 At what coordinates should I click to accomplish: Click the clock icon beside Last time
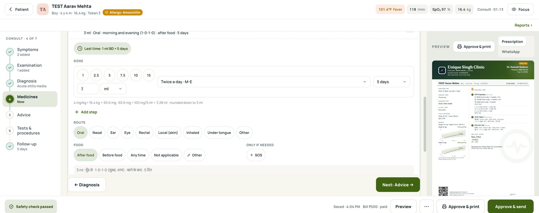[80, 48]
